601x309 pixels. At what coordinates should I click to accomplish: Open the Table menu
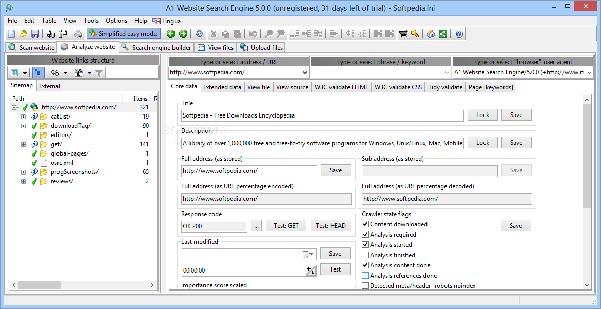(x=49, y=21)
